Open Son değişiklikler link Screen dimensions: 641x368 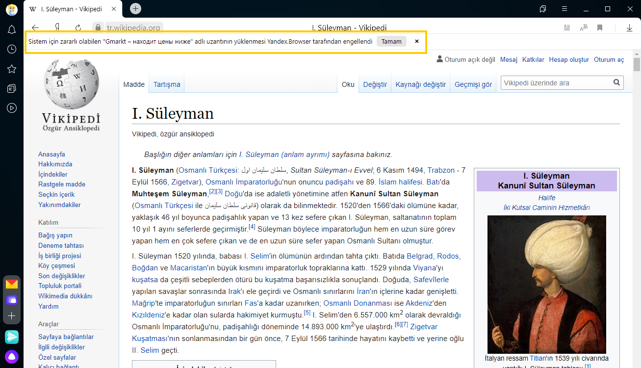[x=62, y=276]
